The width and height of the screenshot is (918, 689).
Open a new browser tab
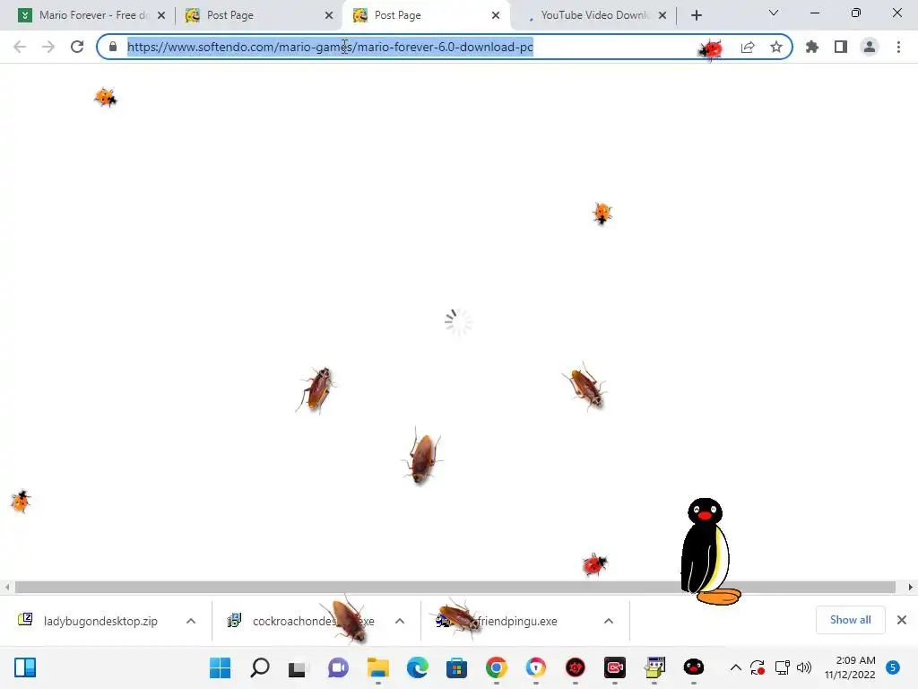[696, 15]
